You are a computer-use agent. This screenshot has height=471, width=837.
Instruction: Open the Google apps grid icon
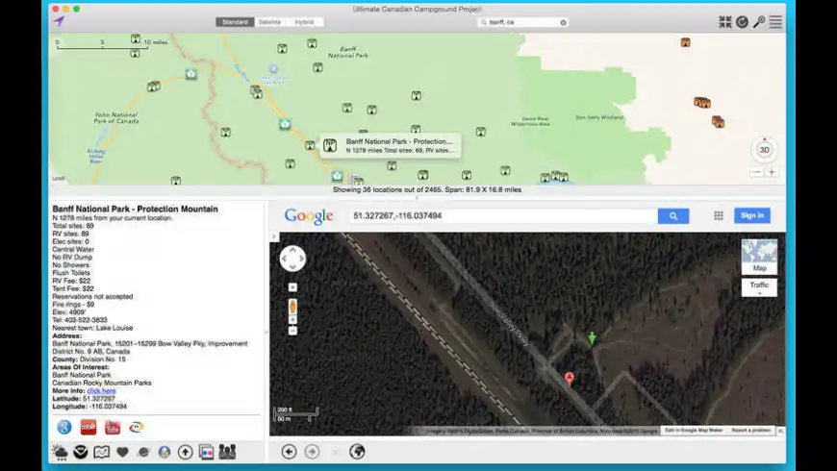point(719,215)
